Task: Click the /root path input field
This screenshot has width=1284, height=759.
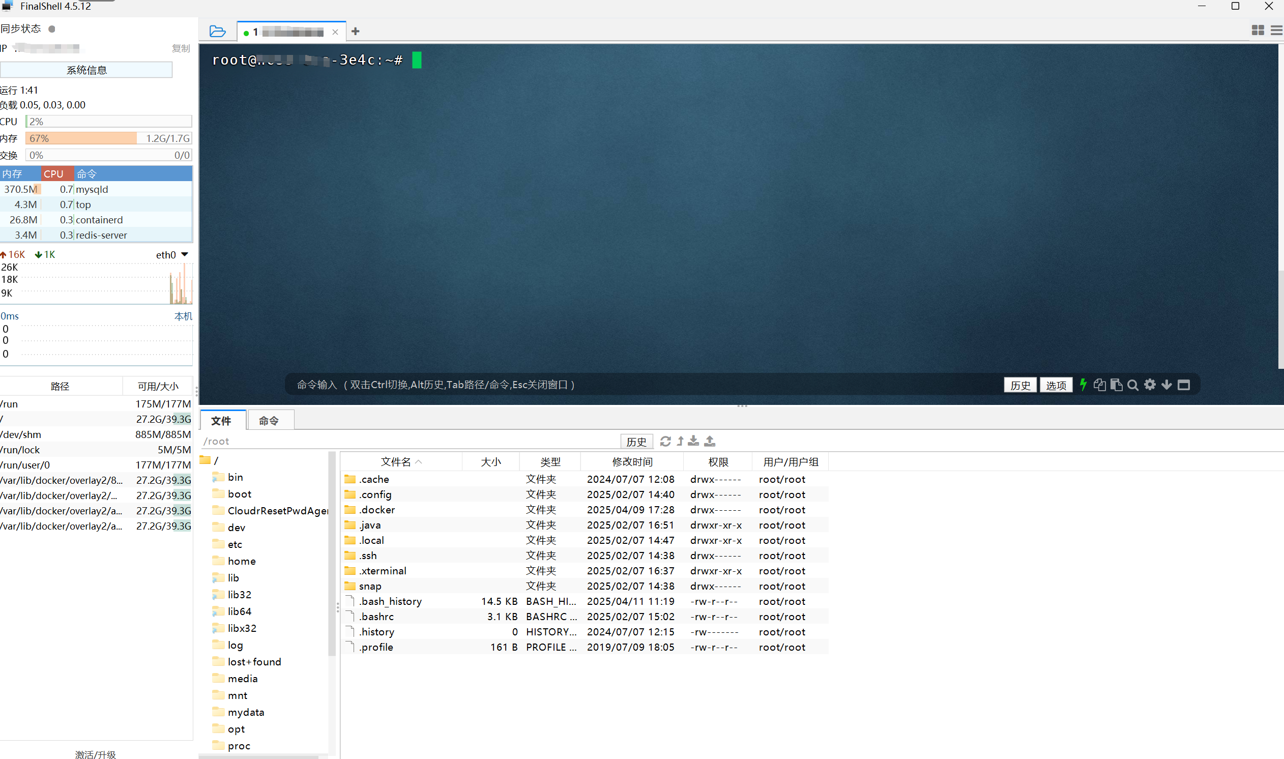Action: click(409, 441)
